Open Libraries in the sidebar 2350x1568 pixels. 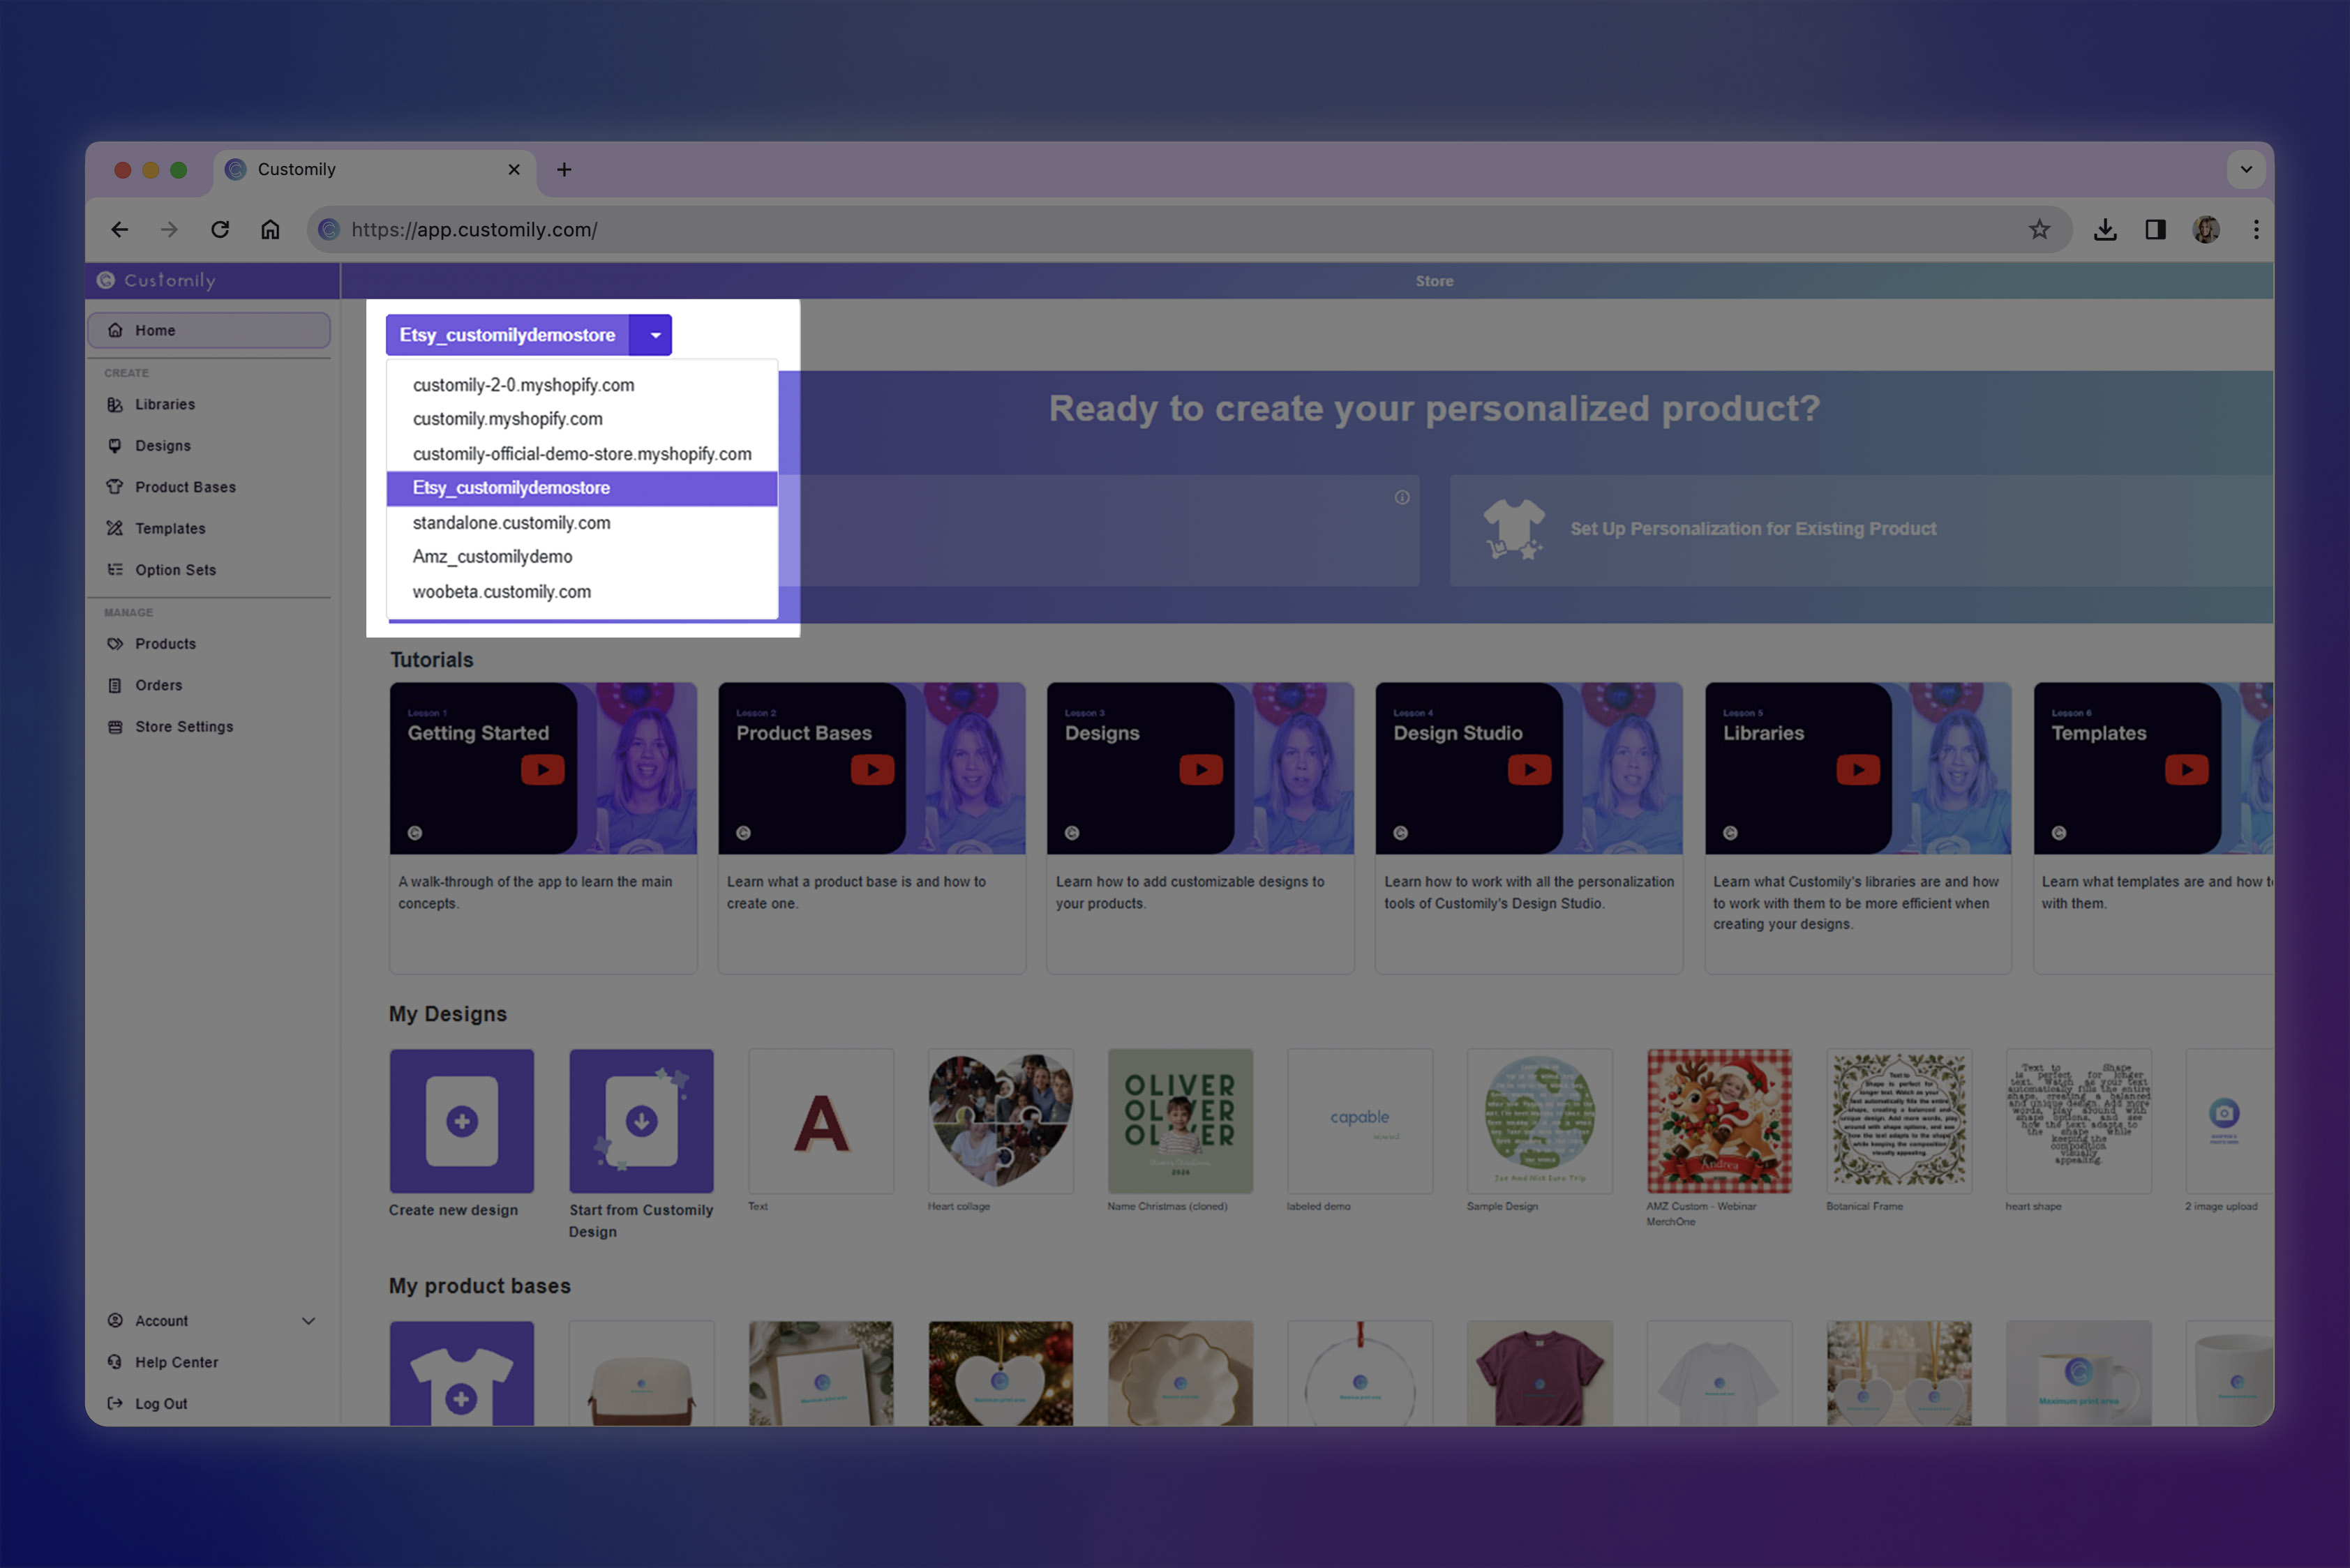pos(164,404)
